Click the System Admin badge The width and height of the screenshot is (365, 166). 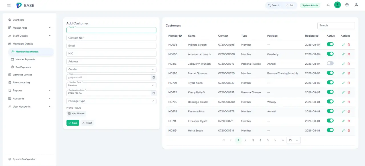(x=310, y=5)
